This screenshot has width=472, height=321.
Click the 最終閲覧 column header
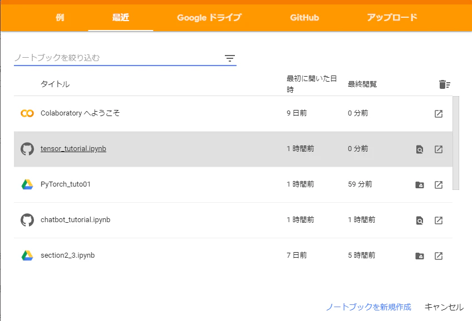[x=362, y=84]
